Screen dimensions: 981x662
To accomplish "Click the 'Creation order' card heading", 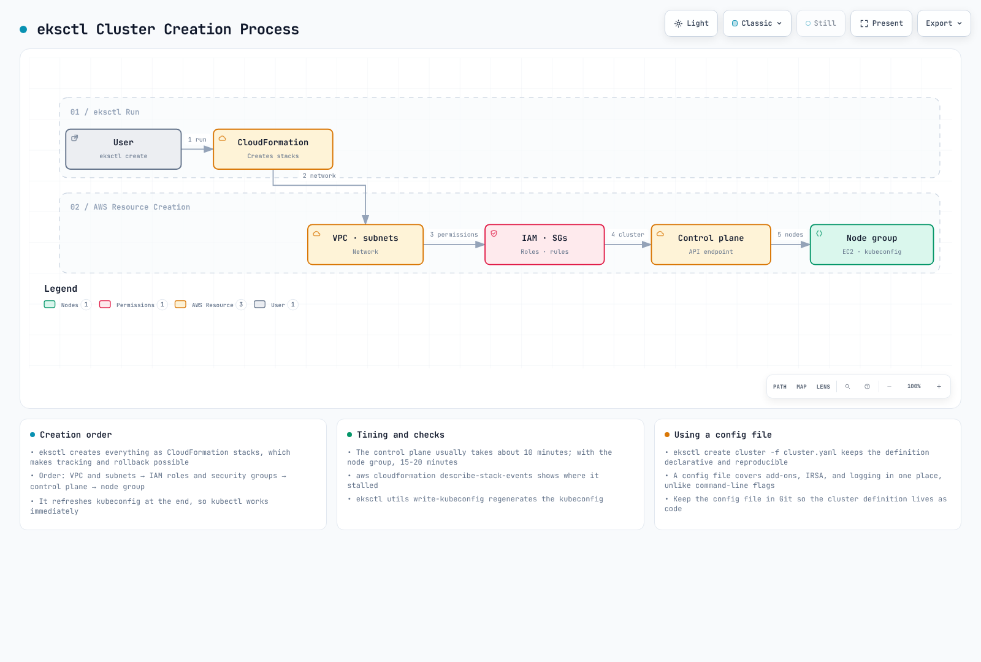I will click(x=76, y=435).
